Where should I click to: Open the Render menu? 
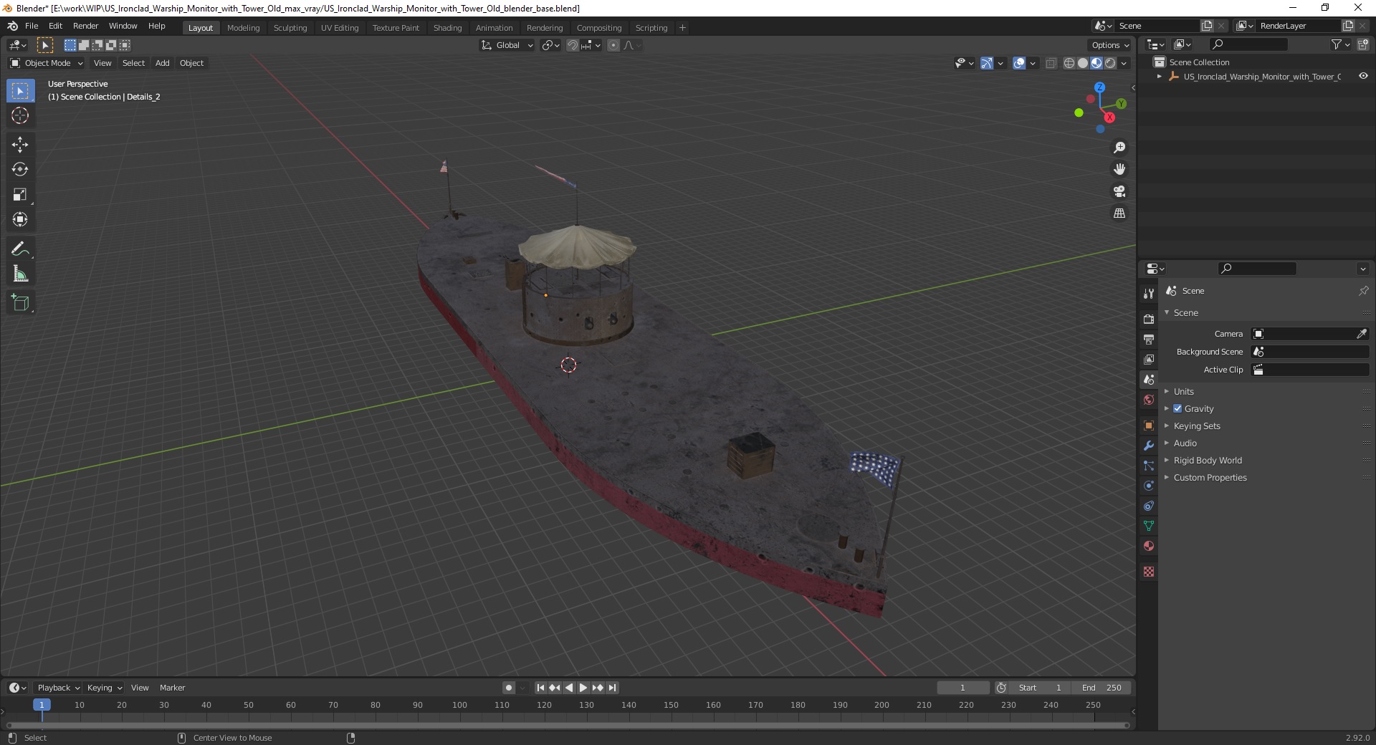click(85, 26)
